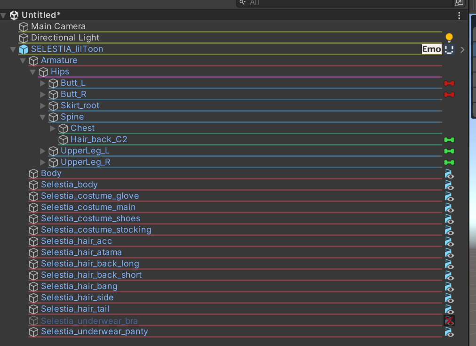Open prefab via arrow on SELESTIA_lilToon row

tap(462, 49)
